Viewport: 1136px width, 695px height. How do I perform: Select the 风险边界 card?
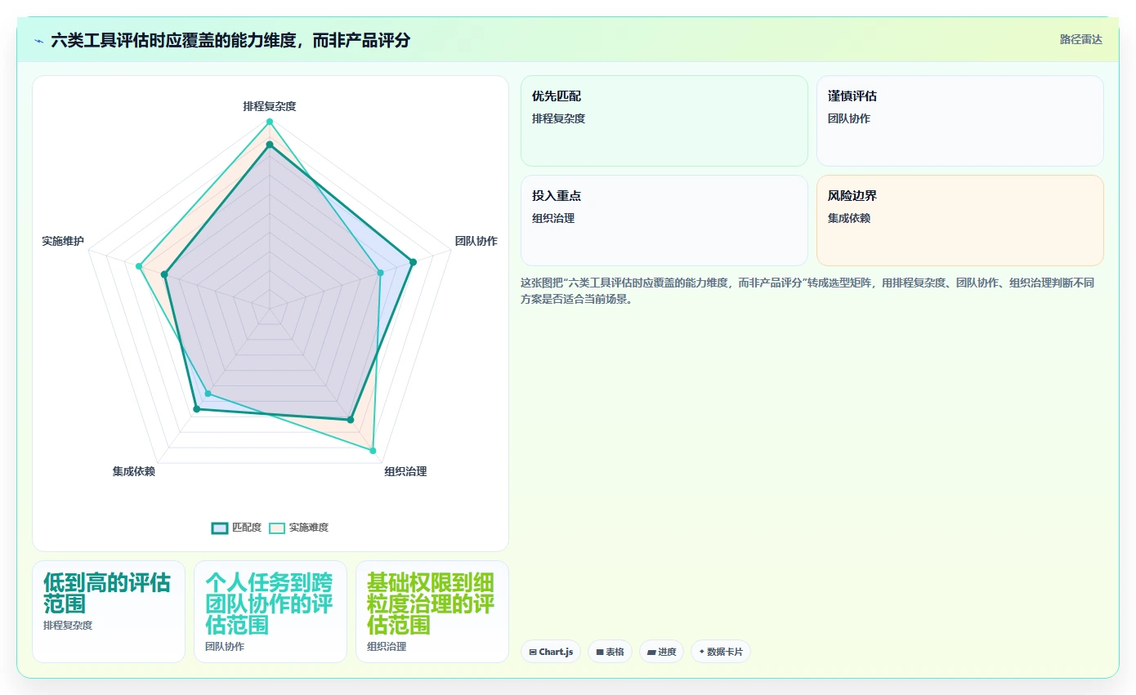click(x=959, y=221)
